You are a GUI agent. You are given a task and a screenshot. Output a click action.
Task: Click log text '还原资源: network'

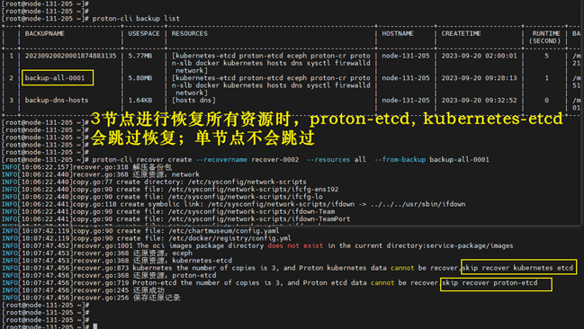click(166, 174)
